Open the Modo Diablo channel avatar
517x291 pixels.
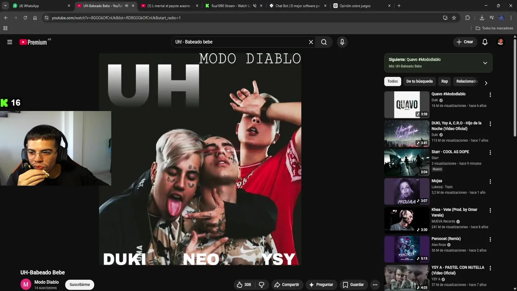coord(26,285)
